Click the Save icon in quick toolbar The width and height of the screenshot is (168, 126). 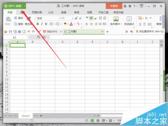coord(10,32)
